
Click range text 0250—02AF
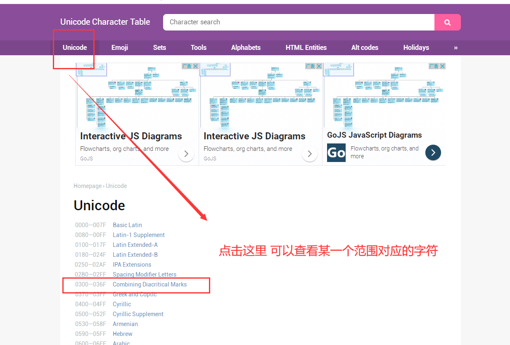click(x=90, y=265)
